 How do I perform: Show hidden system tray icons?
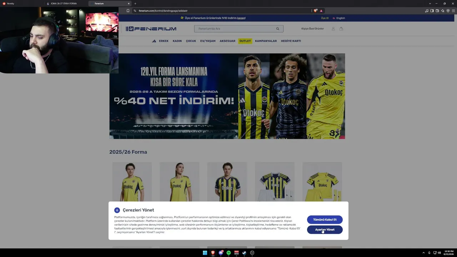(423, 253)
